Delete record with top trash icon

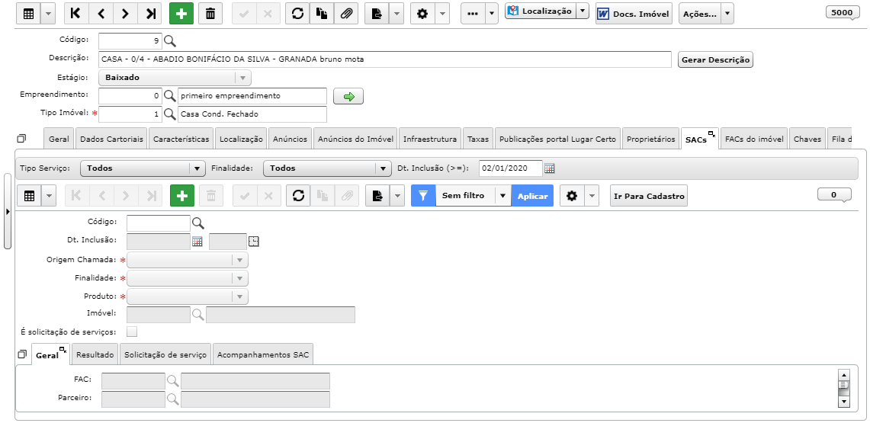pyautogui.click(x=210, y=14)
